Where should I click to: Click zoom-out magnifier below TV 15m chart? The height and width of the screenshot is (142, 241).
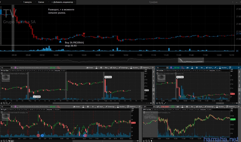pos(7,103)
